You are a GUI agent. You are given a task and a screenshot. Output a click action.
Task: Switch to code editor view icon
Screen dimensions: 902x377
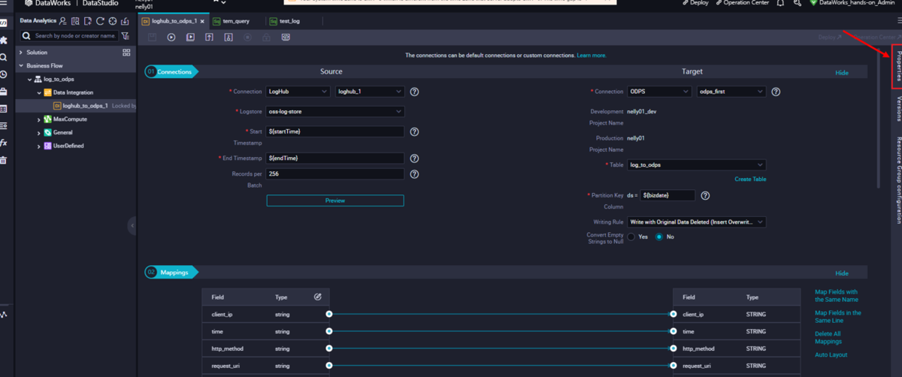286,37
